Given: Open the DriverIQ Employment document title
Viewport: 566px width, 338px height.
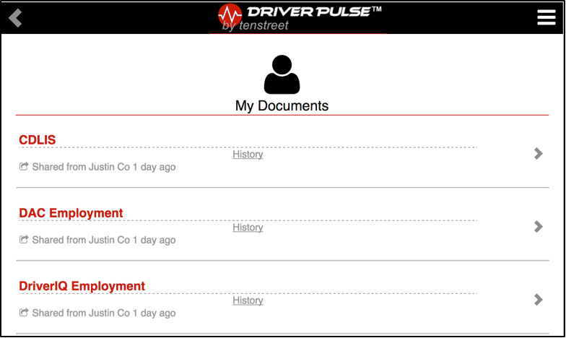Looking at the screenshot, I should pyautogui.click(x=82, y=286).
